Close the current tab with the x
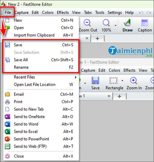 tap(87, 38)
